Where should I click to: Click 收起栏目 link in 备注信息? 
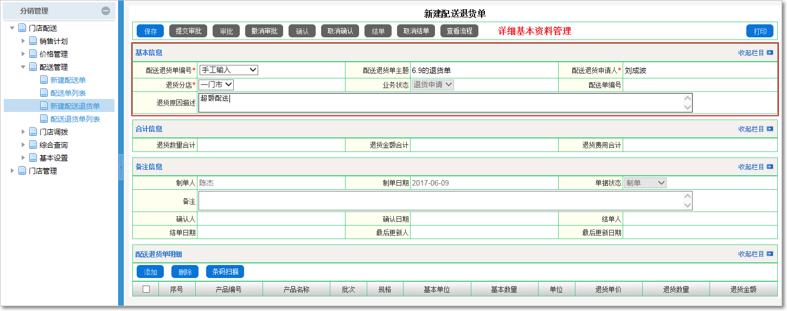751,167
